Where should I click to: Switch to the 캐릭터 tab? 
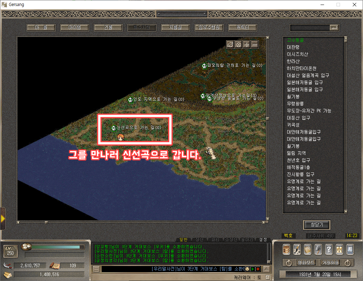242,28
